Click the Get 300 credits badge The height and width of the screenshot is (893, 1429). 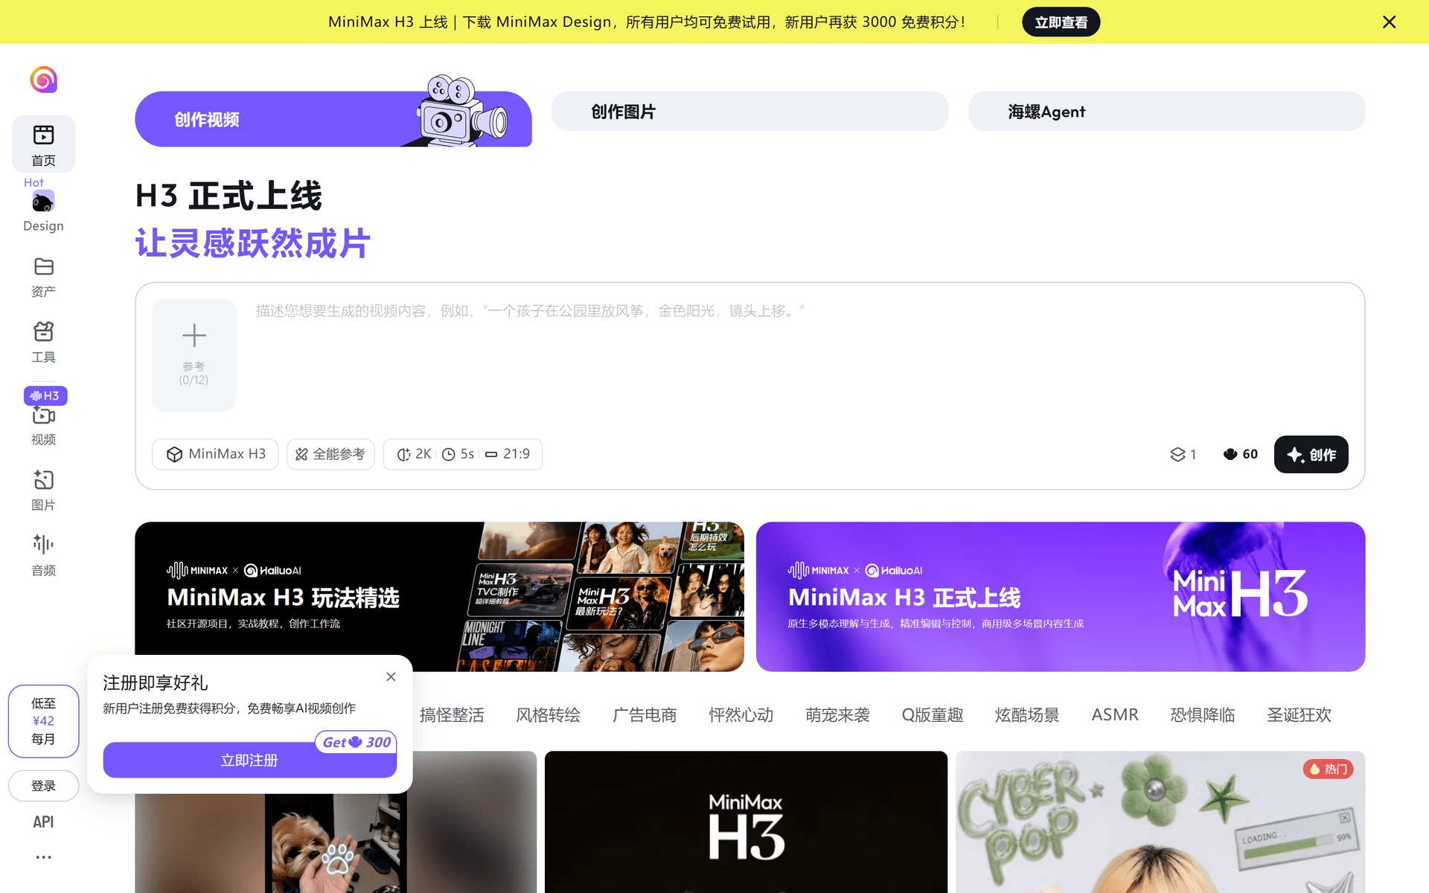[x=357, y=742]
